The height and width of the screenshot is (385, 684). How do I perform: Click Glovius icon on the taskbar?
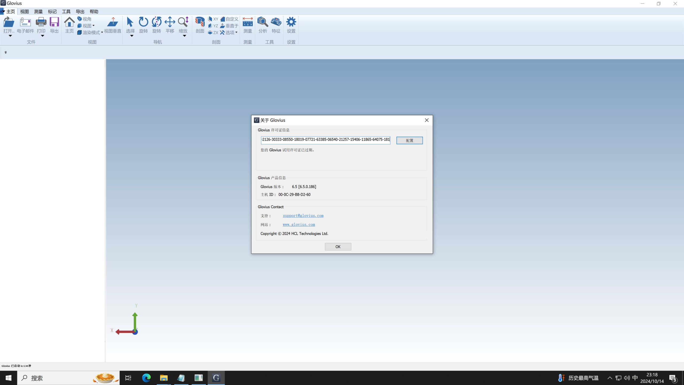[x=216, y=378]
